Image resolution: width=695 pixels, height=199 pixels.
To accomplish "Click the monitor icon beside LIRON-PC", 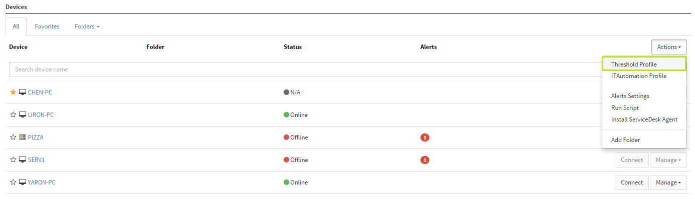I will pos(22,114).
